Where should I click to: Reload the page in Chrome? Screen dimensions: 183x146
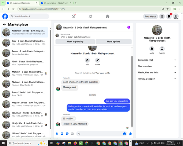[14, 9]
